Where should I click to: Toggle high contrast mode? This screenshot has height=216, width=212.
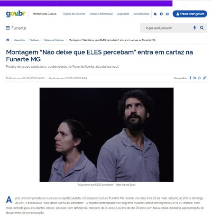point(161,14)
